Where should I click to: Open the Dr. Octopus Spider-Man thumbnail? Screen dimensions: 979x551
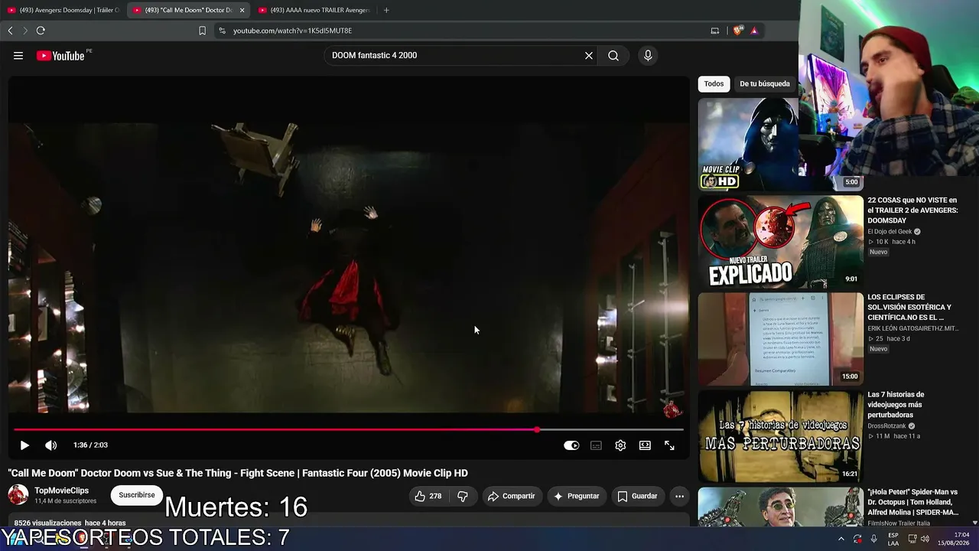[781, 507]
